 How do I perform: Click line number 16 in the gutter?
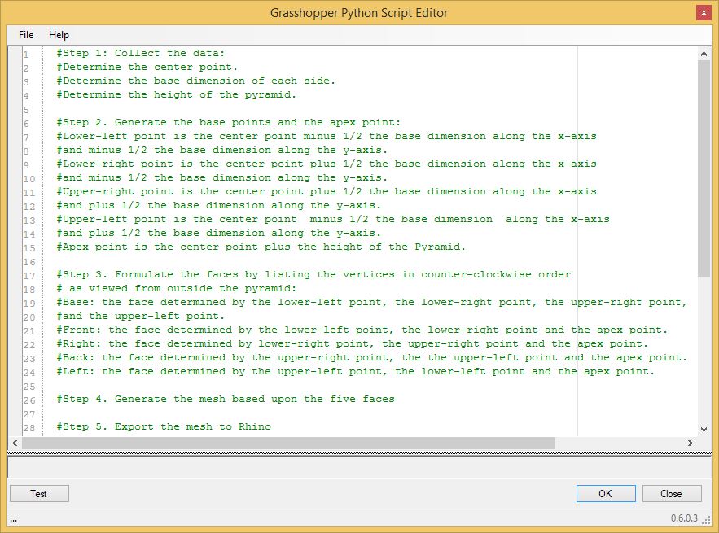(28, 262)
